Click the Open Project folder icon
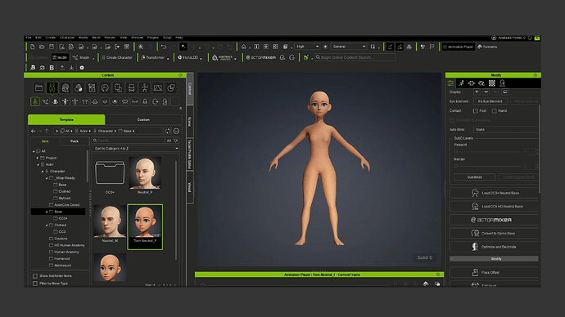This screenshot has width=565, height=317. pyautogui.click(x=42, y=47)
